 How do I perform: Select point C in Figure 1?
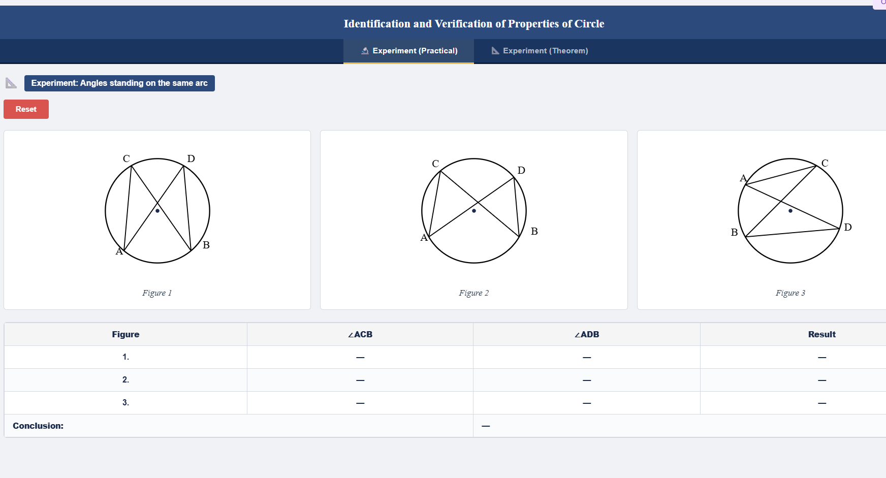coord(125,158)
